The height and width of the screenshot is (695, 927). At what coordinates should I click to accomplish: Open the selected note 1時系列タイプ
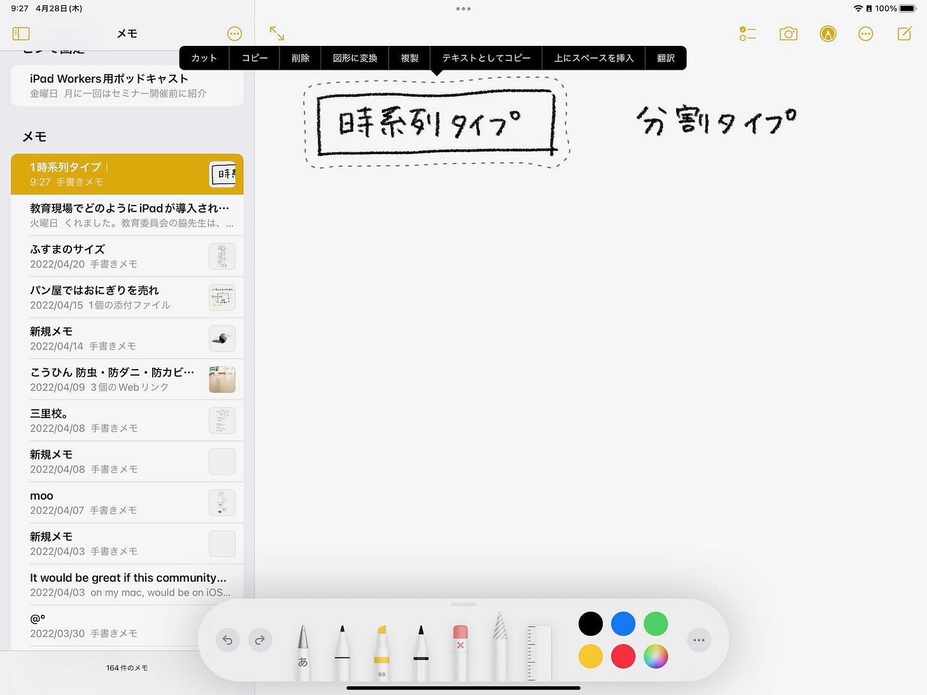127,174
